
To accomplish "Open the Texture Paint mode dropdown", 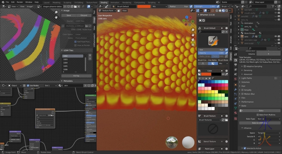I will click(x=109, y=11).
